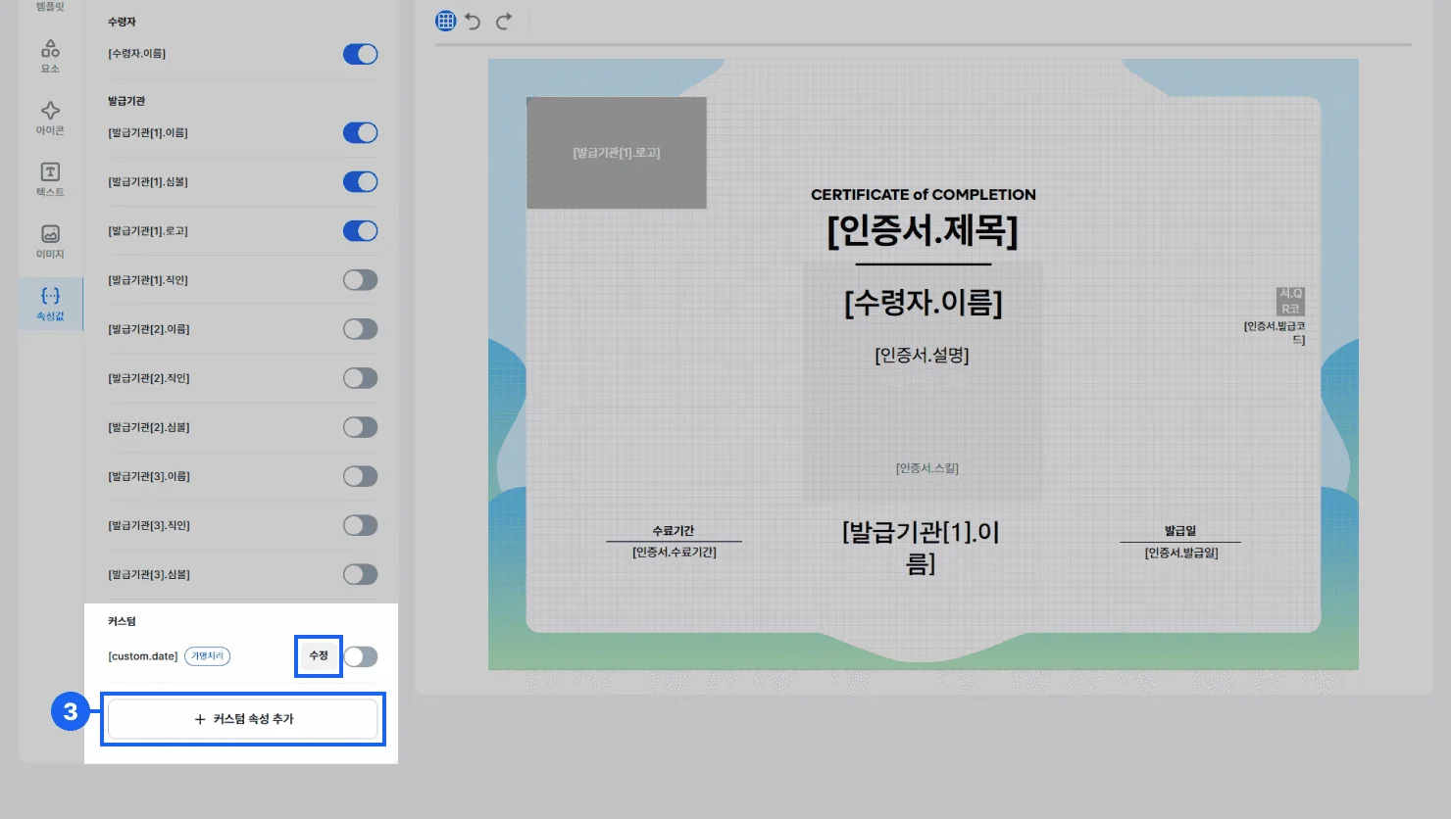Select the [인증서.제목] title text

pyautogui.click(x=923, y=231)
